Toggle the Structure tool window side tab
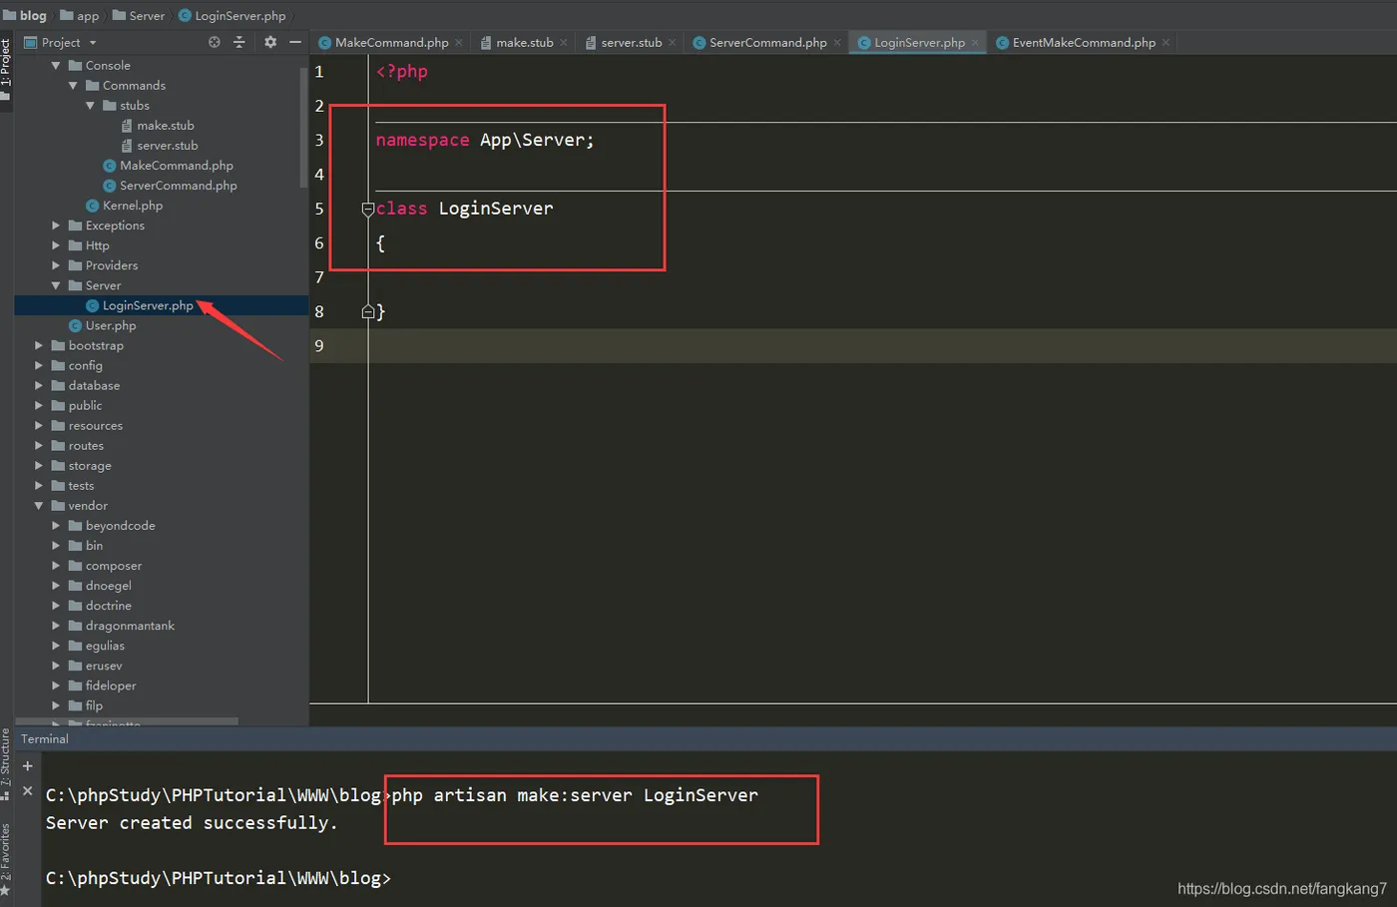The width and height of the screenshot is (1397, 907). [x=6, y=765]
